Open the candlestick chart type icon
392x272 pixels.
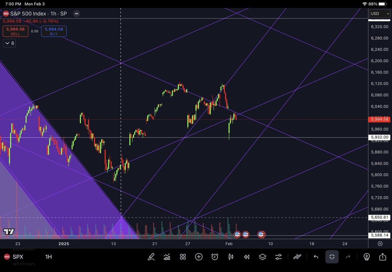231,257
